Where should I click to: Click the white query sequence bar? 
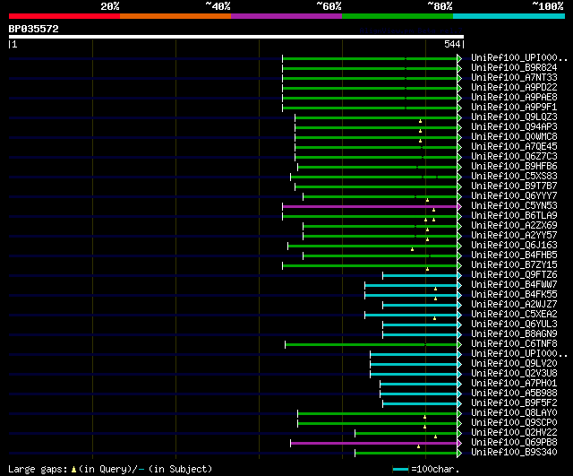[236, 37]
